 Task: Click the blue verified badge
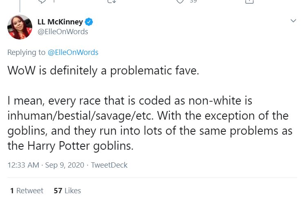point(88,22)
